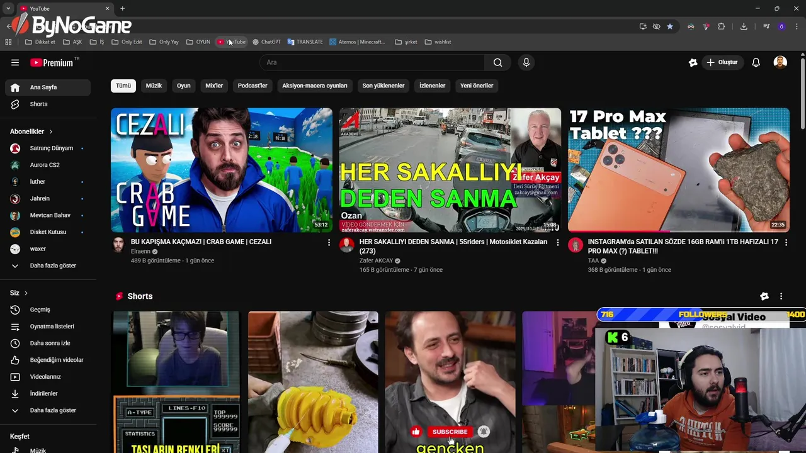The width and height of the screenshot is (806, 453).
Task: Click the Ara search field
Action: [x=372, y=62]
